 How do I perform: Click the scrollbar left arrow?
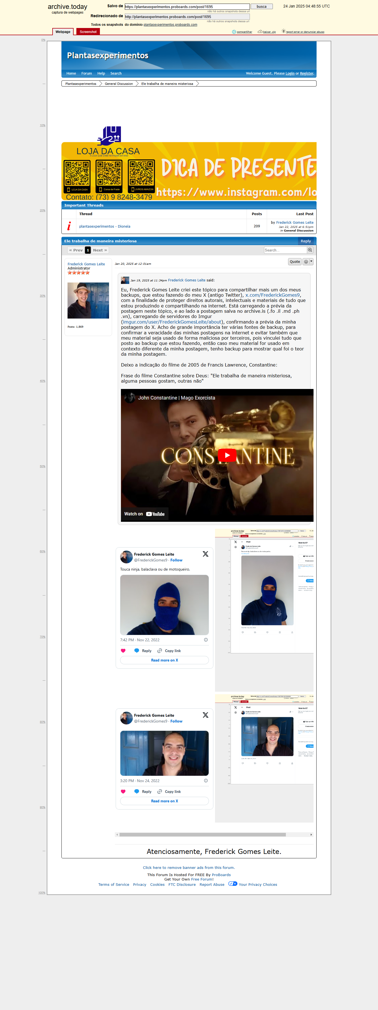click(x=117, y=835)
